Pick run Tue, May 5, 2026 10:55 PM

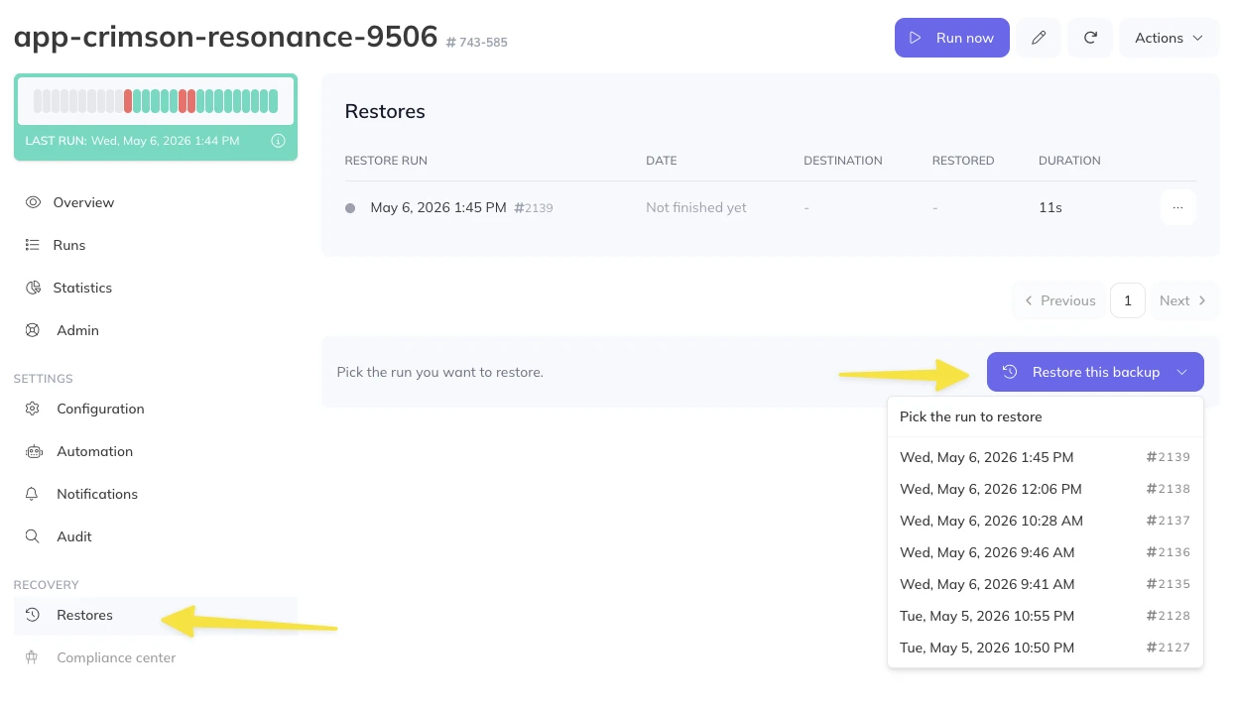(1045, 616)
